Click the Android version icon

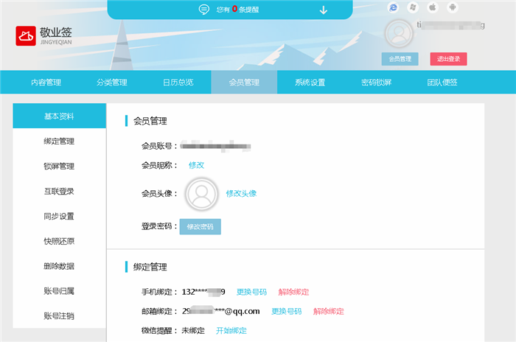click(453, 7)
